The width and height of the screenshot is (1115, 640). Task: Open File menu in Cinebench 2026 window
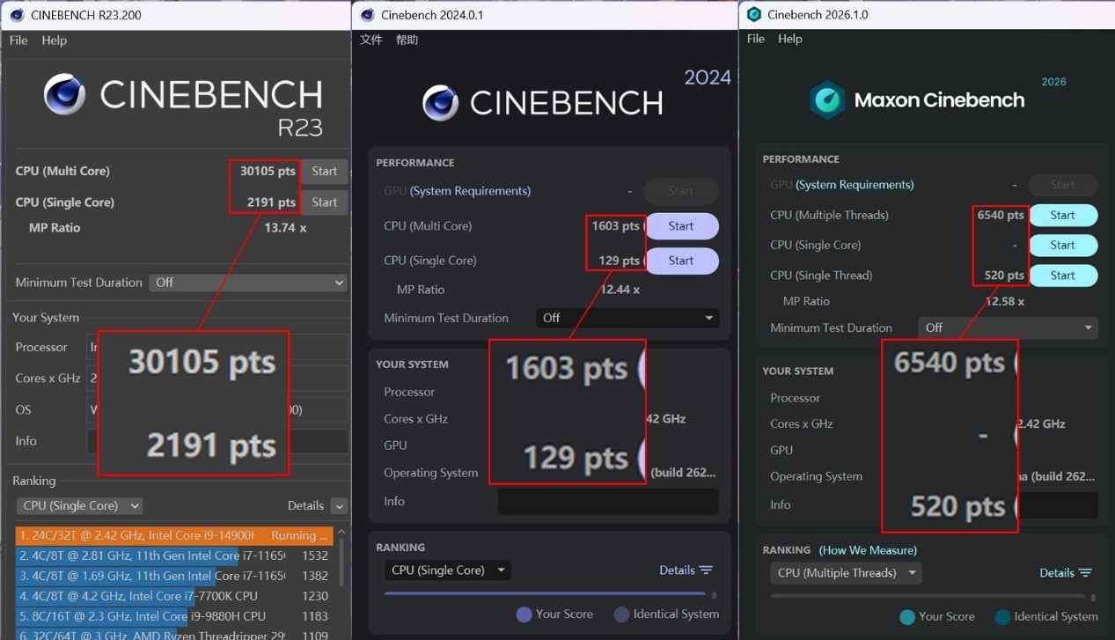[756, 39]
